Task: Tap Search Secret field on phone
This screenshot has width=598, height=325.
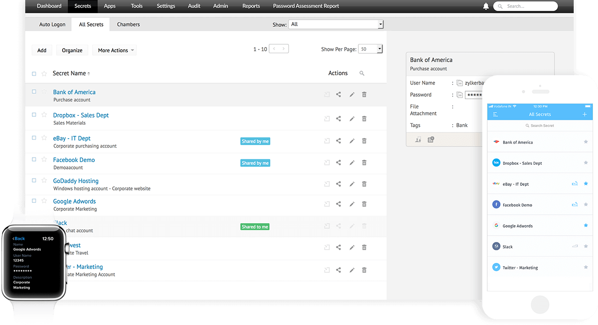Action: tap(540, 126)
